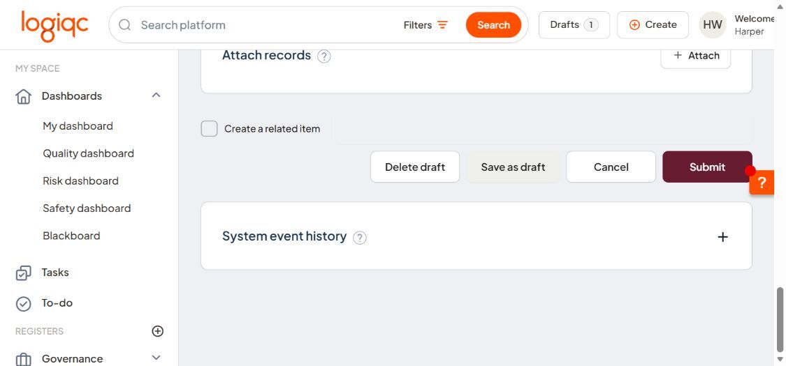The height and width of the screenshot is (366, 786).
Task: Open Risk dashboard
Action: pos(81,181)
